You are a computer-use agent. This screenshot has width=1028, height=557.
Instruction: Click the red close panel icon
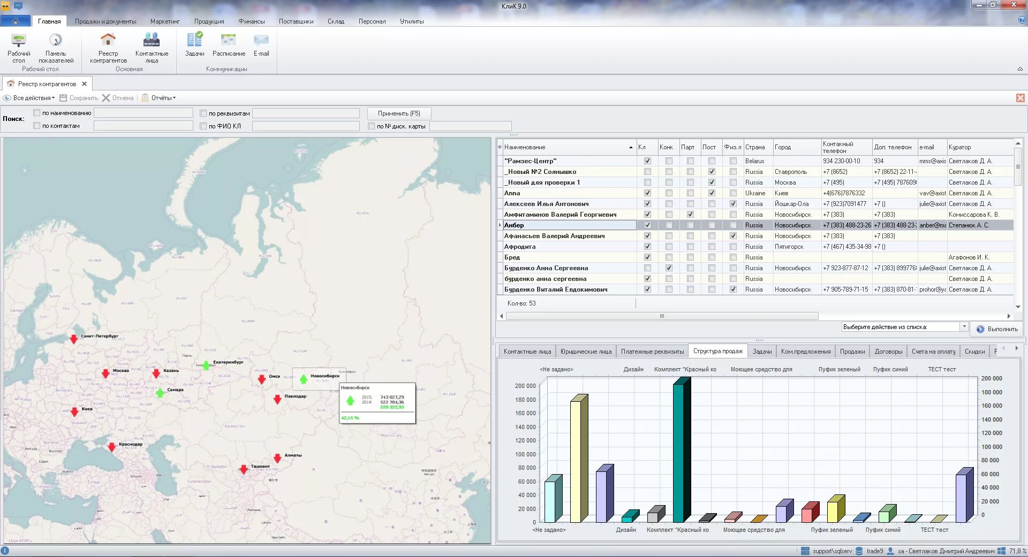[x=1021, y=98]
